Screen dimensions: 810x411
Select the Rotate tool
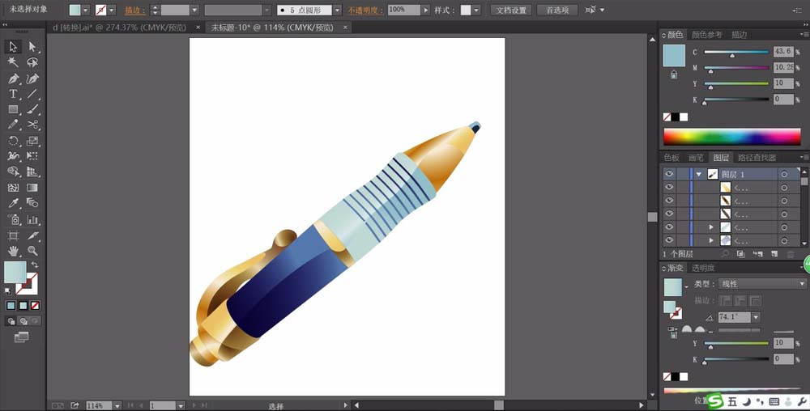[13, 141]
